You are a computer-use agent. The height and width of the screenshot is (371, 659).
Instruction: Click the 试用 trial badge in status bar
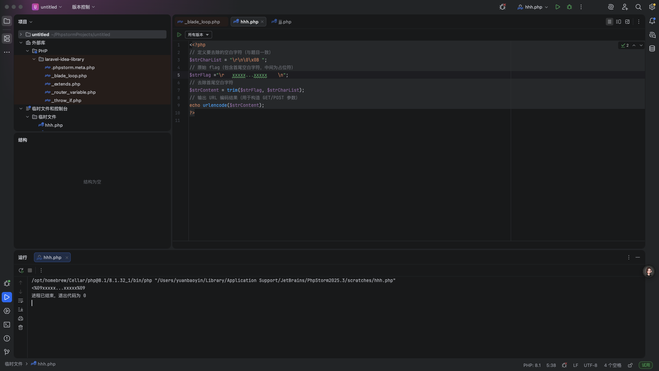[646, 365]
